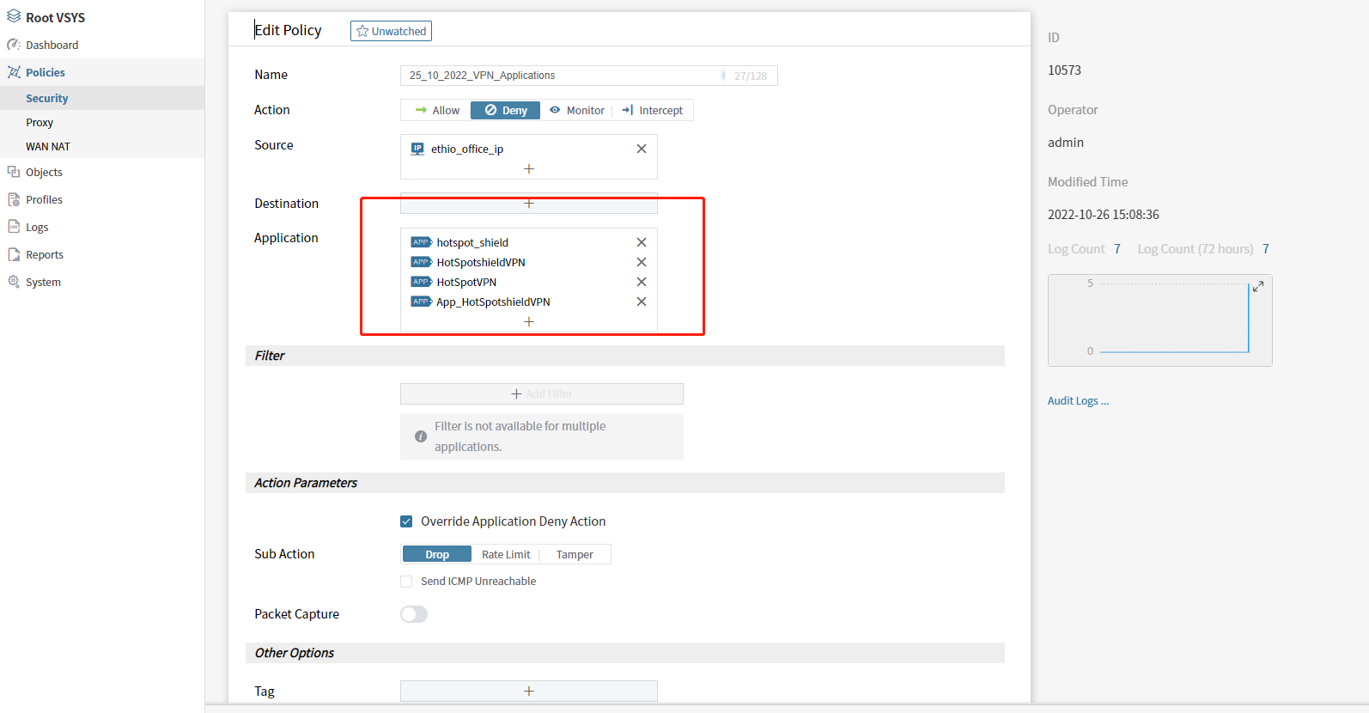Remove HotSpotshieldVPN application entry
Image resolution: width=1369 pixels, height=713 pixels.
click(641, 262)
